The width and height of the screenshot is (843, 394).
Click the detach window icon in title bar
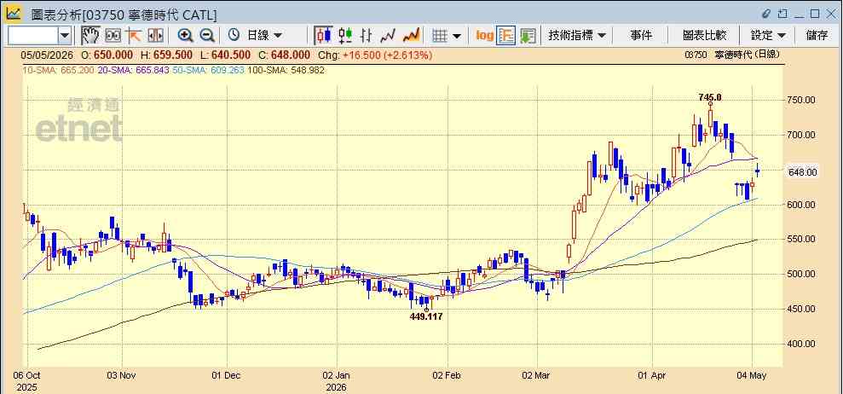pyautogui.click(x=782, y=14)
